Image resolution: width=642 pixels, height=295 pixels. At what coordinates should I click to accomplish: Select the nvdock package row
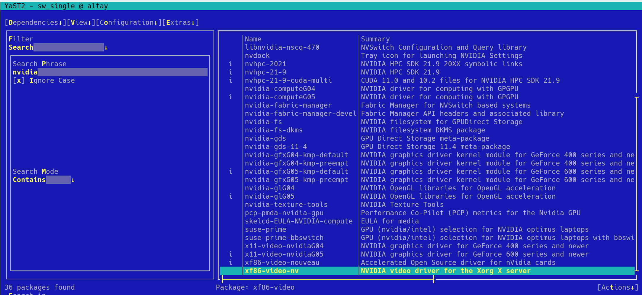tap(427, 56)
